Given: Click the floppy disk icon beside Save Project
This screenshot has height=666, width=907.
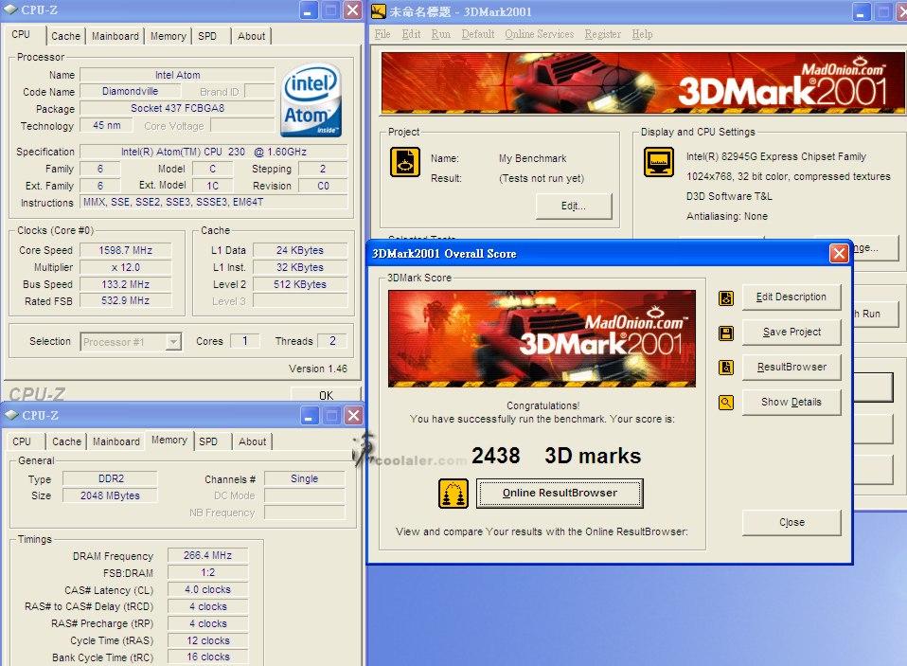Looking at the screenshot, I should click(x=726, y=333).
